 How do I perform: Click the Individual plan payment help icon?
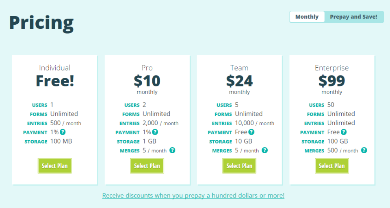pos(63,132)
